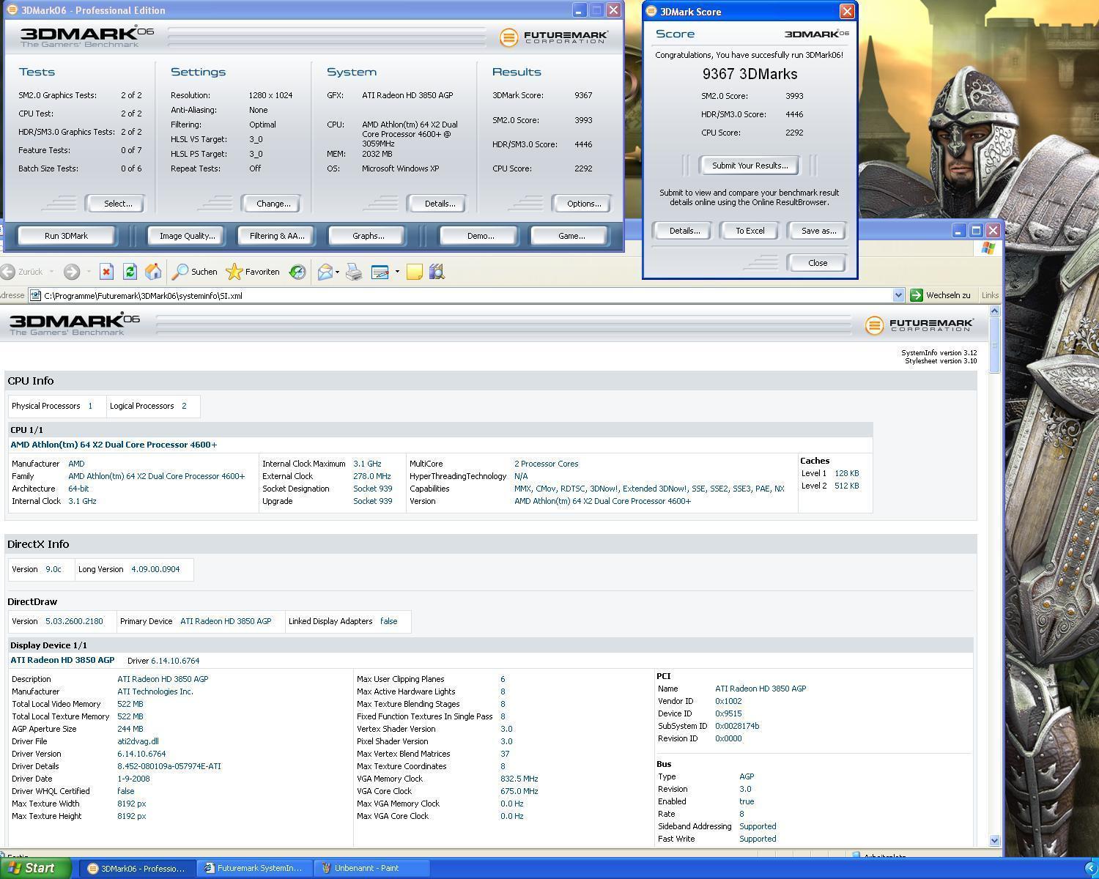This screenshot has width=1099, height=879.
Task: Open the Forward button history dropdown
Action: 89,272
